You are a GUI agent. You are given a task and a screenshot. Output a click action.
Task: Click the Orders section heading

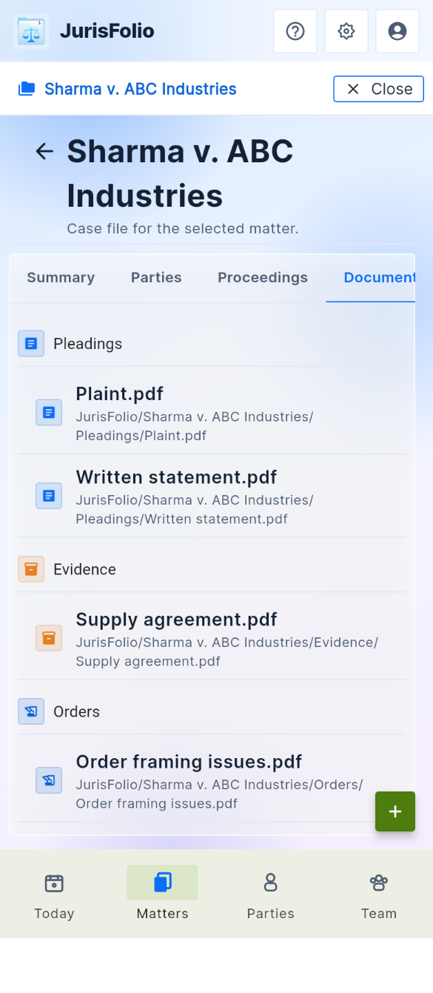click(x=76, y=711)
